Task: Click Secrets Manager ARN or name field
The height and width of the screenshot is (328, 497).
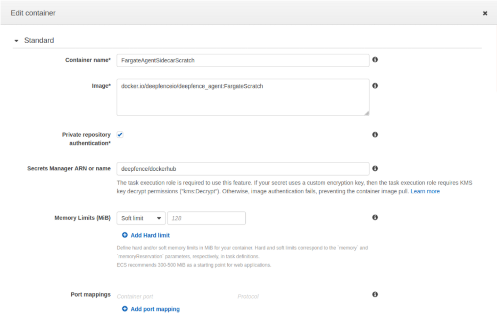Action: click(x=243, y=169)
